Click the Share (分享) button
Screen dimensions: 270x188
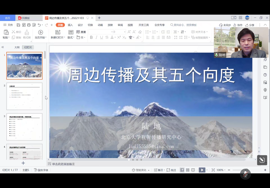(250, 25)
